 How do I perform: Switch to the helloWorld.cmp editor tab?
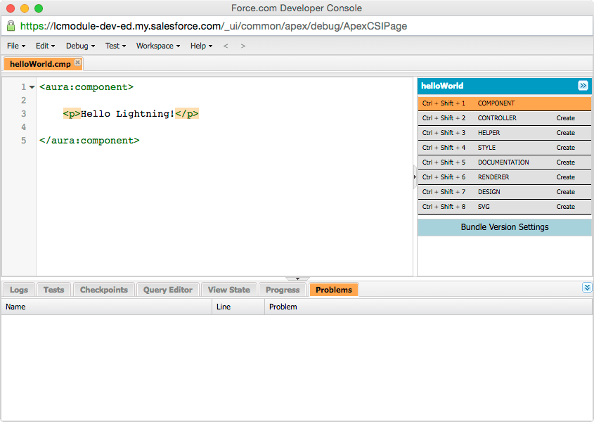pos(40,64)
